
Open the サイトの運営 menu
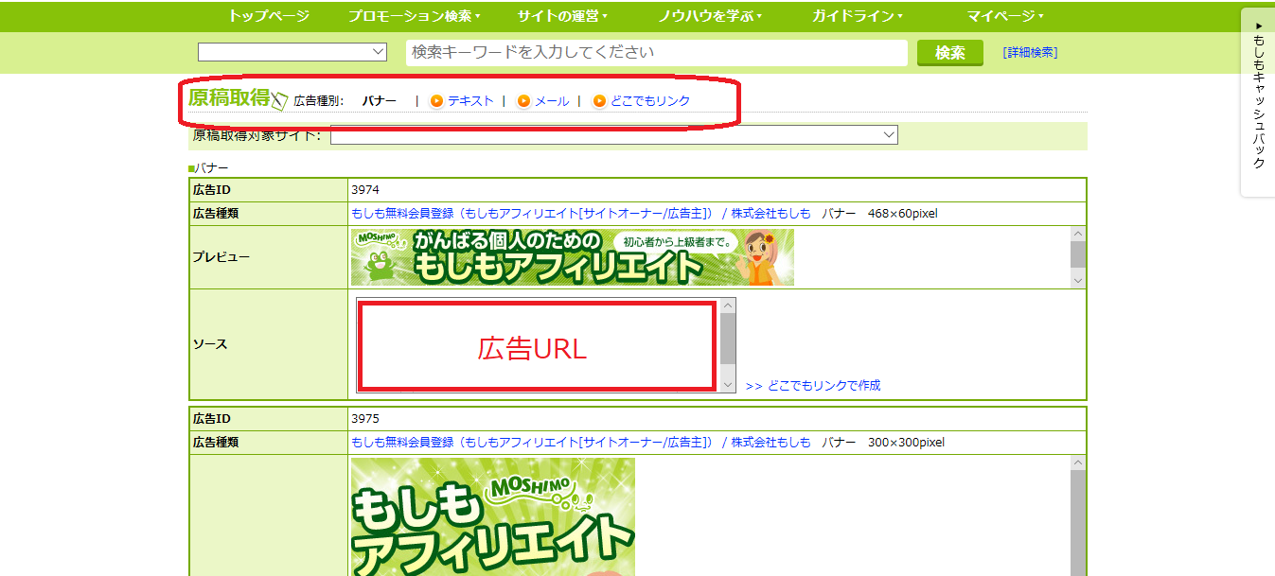point(562,16)
